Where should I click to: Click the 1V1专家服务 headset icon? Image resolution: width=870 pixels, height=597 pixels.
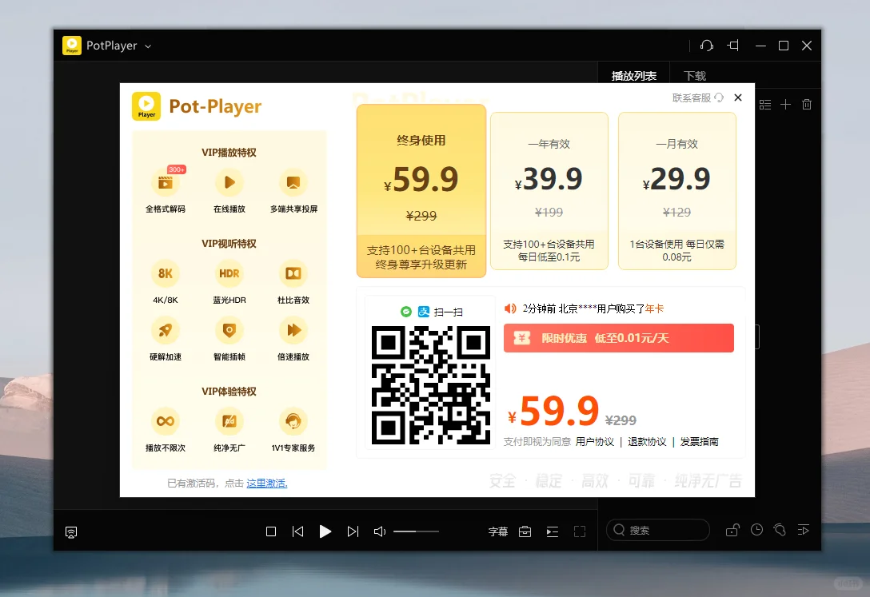[x=293, y=421]
